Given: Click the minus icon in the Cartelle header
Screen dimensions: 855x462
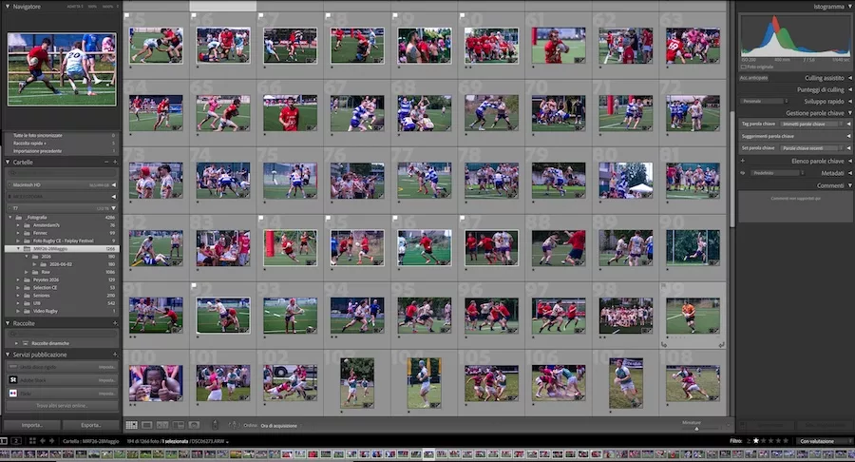Looking at the screenshot, I should [106, 162].
